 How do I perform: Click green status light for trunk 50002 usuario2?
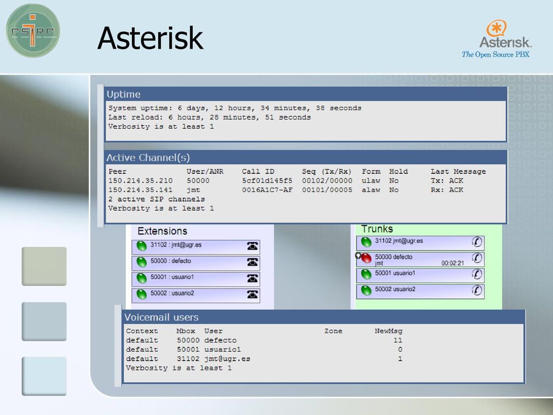[x=366, y=290]
